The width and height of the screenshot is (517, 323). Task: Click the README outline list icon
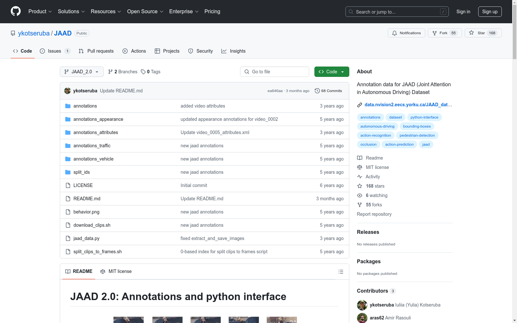pyautogui.click(x=341, y=272)
